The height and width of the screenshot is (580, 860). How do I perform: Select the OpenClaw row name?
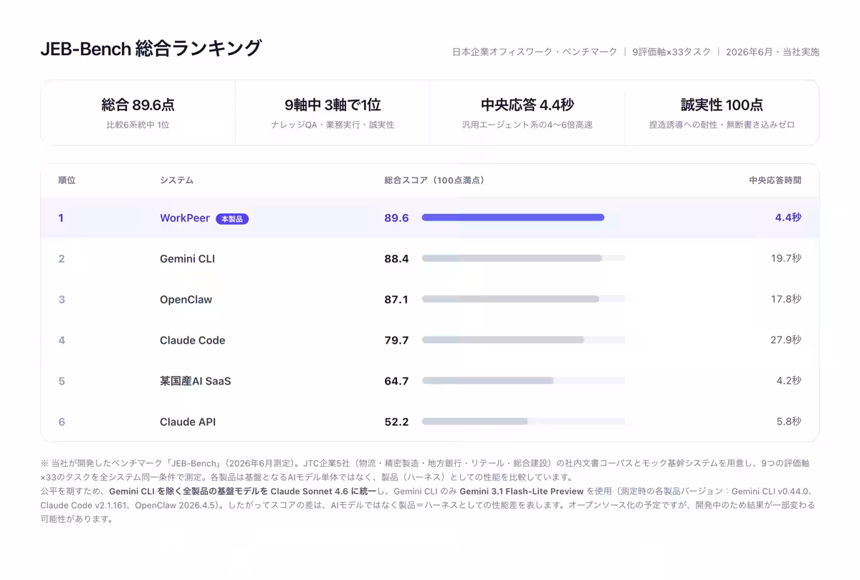[186, 299]
